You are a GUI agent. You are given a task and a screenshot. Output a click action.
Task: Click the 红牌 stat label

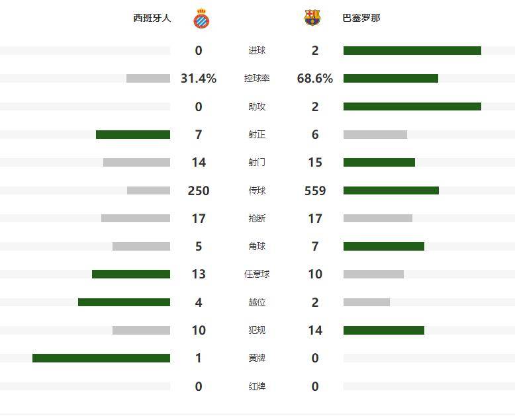coord(257,386)
